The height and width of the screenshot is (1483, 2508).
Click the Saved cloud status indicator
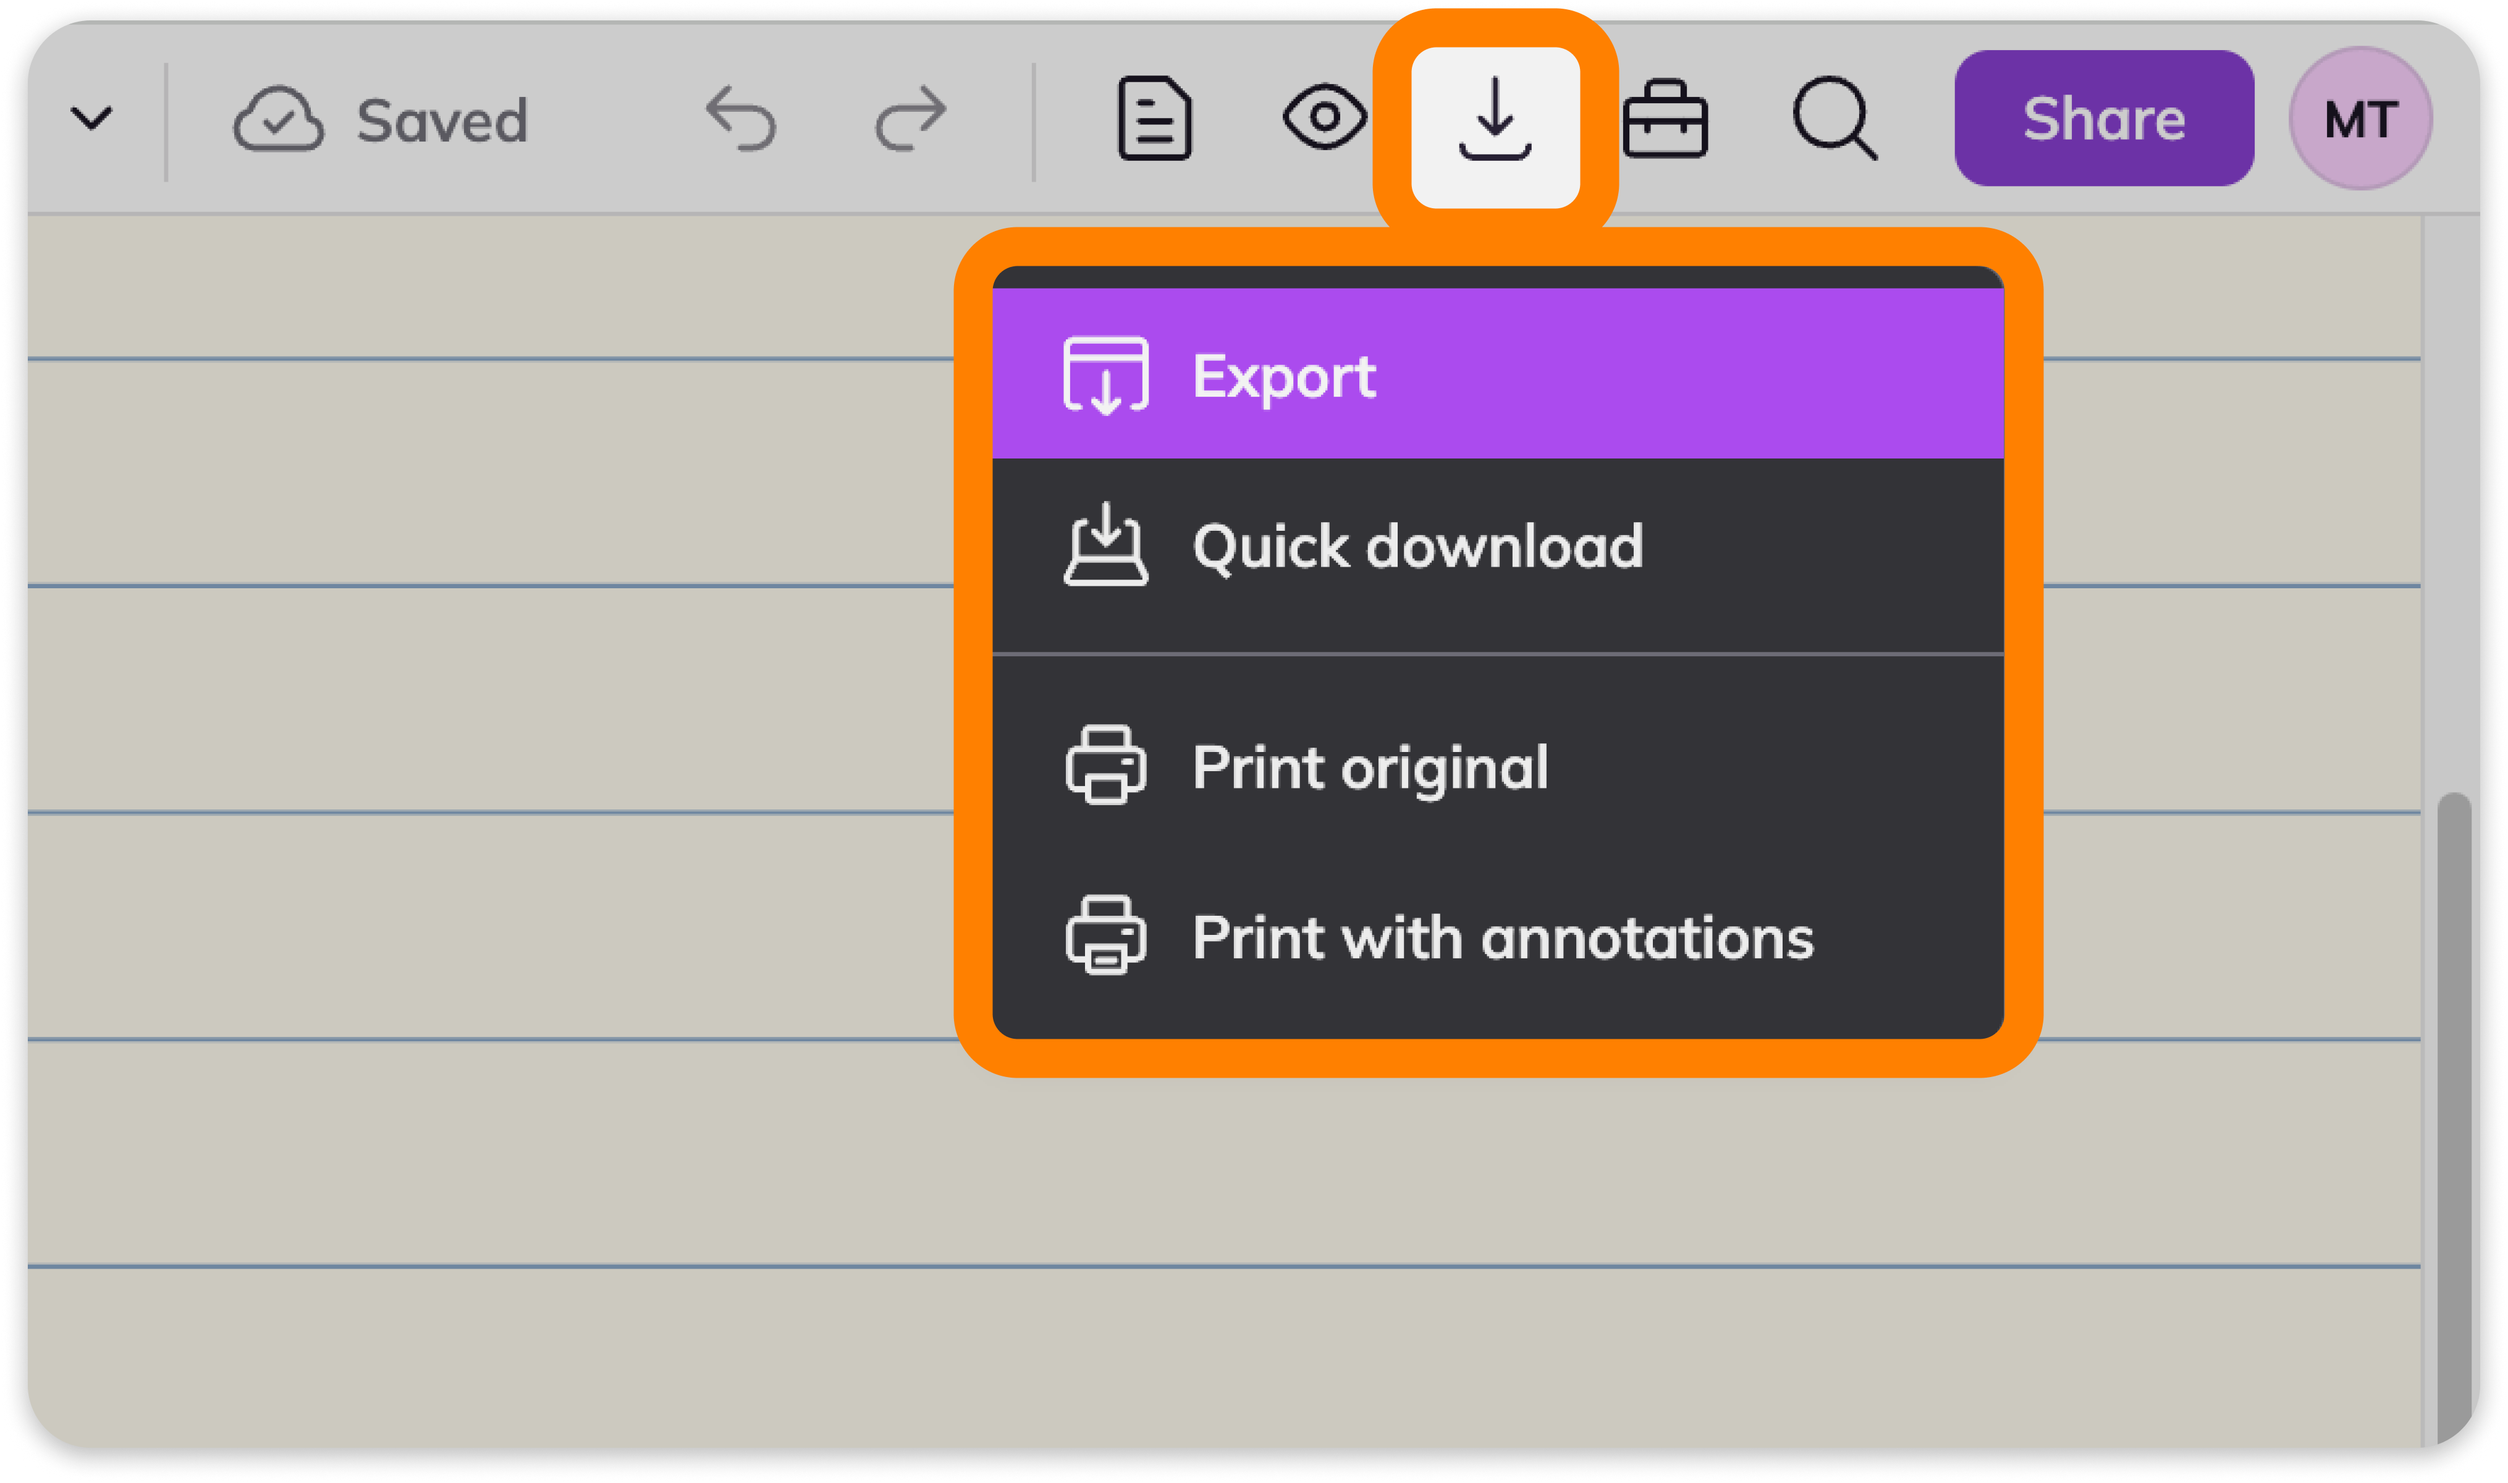pos(380,120)
